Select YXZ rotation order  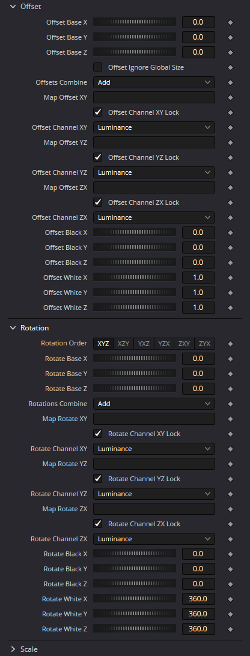tap(144, 344)
